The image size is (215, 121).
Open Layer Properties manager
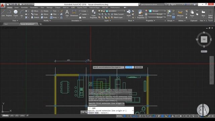(x=93, y=14)
